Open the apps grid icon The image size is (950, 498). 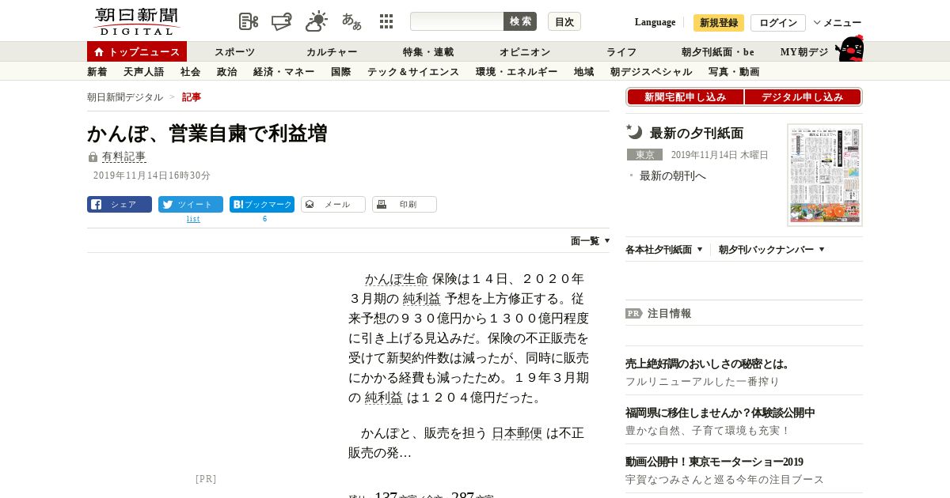coord(386,21)
